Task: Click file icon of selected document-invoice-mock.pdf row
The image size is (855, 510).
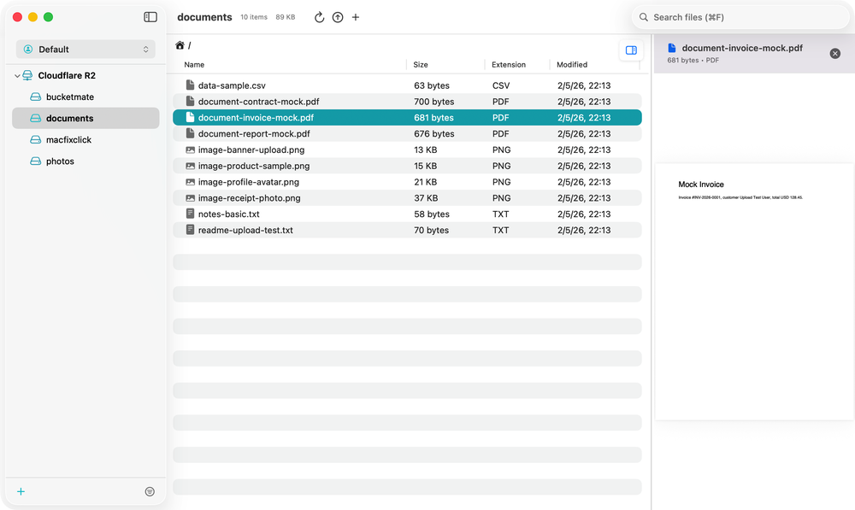Action: click(x=190, y=117)
